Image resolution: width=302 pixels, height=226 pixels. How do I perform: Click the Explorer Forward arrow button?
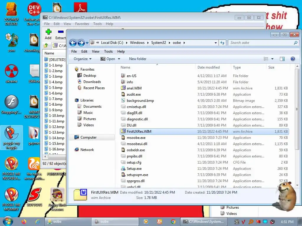pos(81,43)
